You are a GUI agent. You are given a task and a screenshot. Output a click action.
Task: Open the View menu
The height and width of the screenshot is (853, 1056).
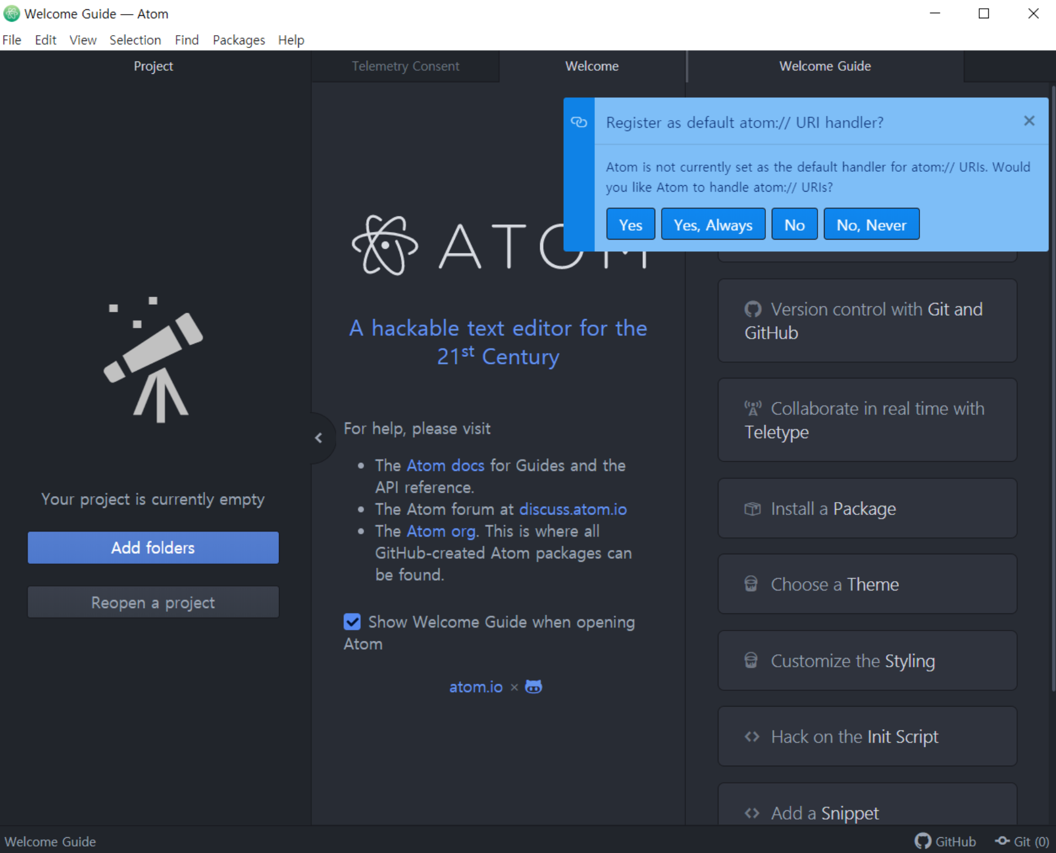83,40
